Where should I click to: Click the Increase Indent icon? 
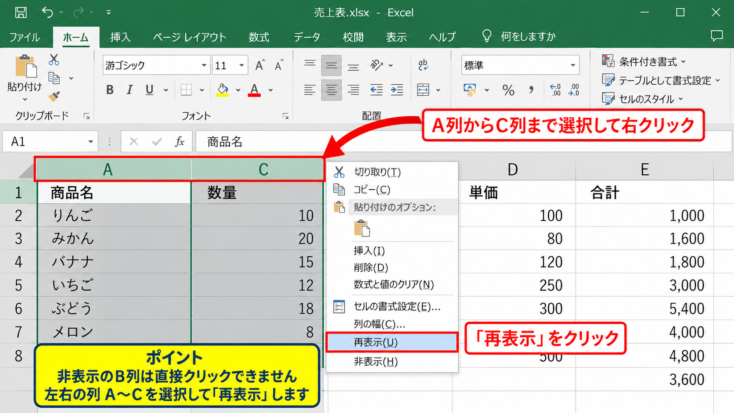397,90
